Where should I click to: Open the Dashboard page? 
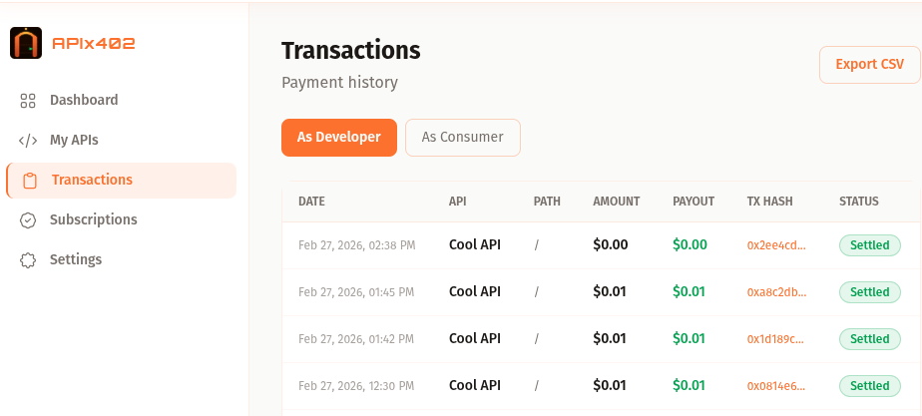[x=84, y=100]
